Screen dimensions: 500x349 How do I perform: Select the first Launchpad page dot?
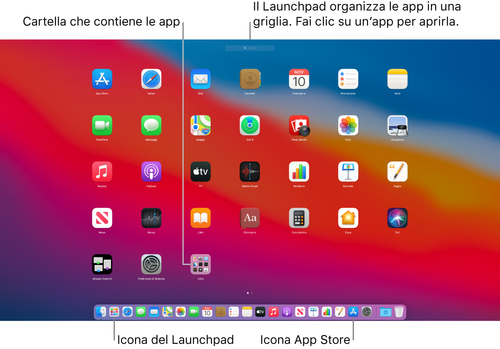click(248, 293)
